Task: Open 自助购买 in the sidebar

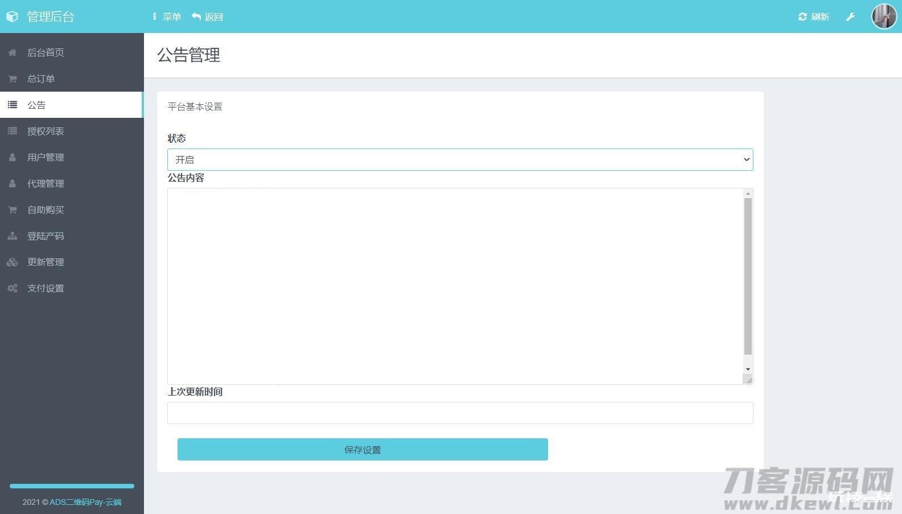Action: pyautogui.click(x=72, y=209)
